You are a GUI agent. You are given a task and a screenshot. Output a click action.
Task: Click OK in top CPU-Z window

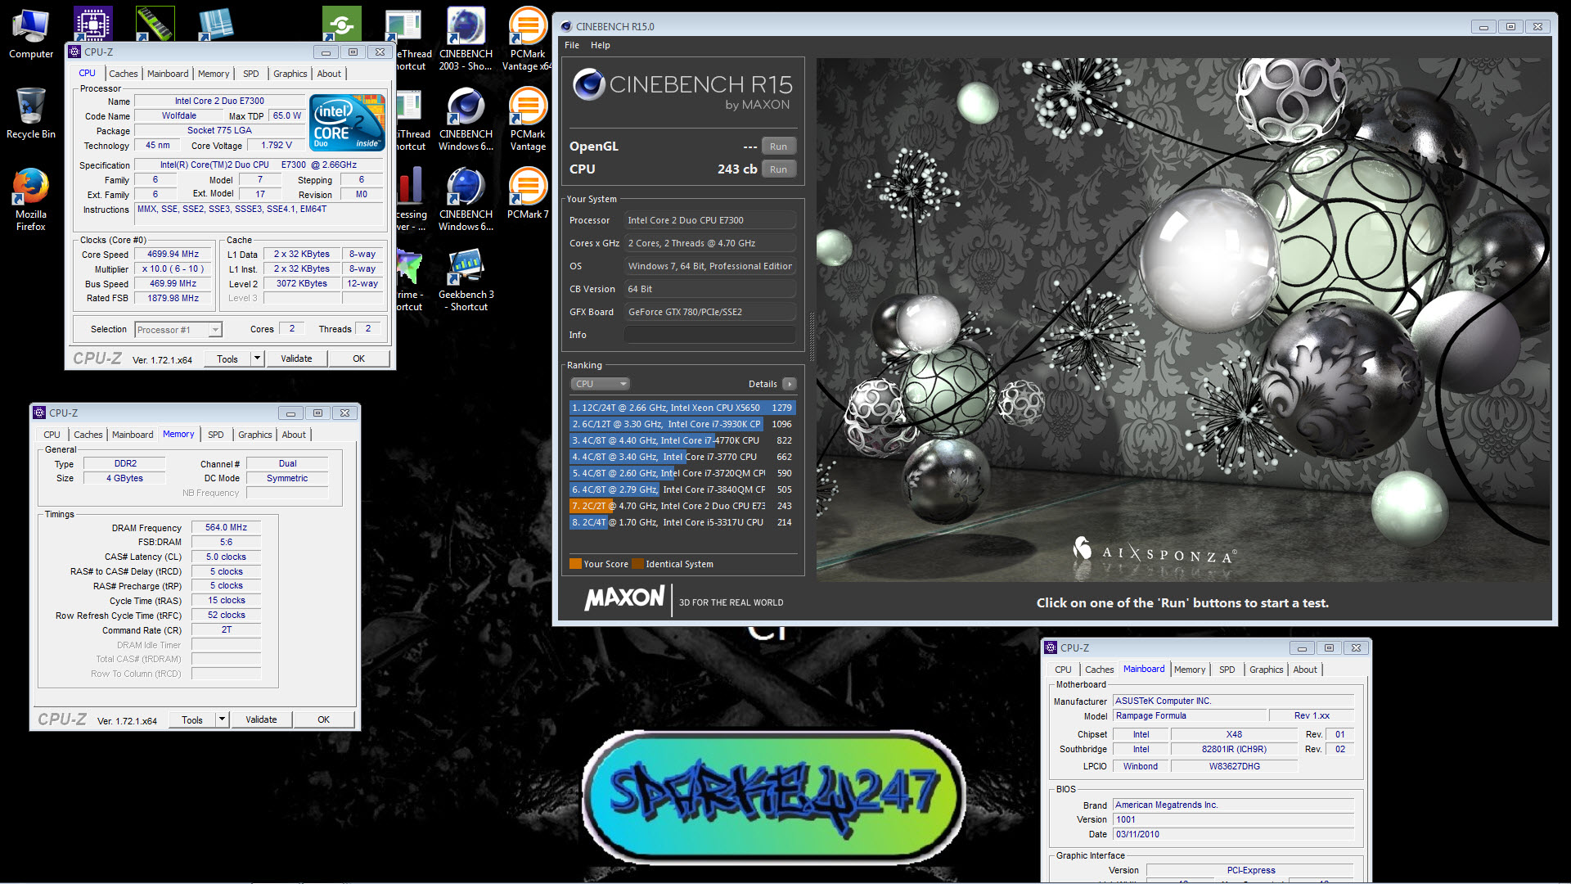(359, 359)
